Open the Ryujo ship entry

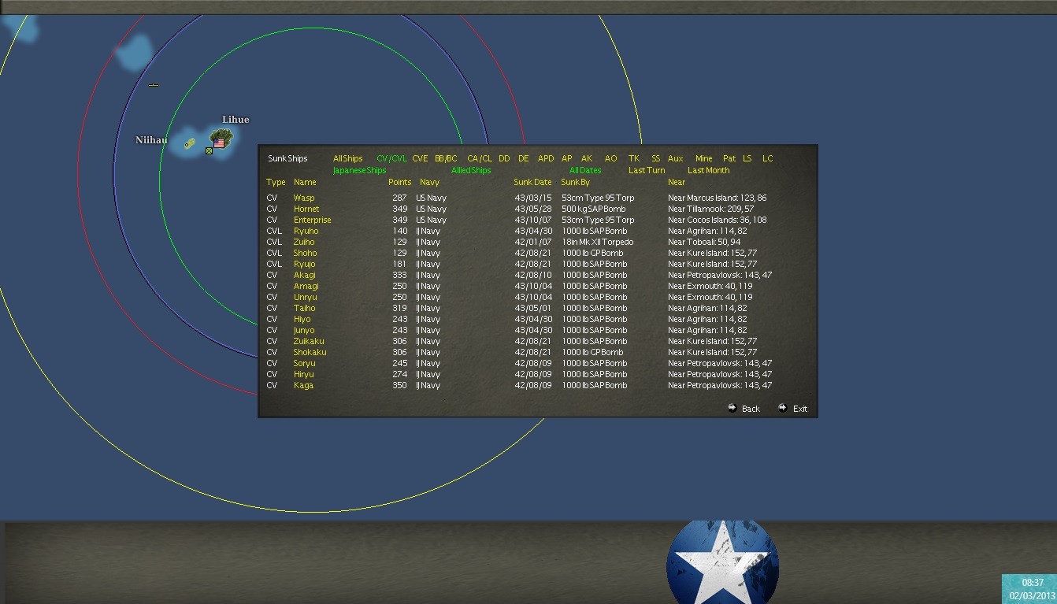[305, 264]
